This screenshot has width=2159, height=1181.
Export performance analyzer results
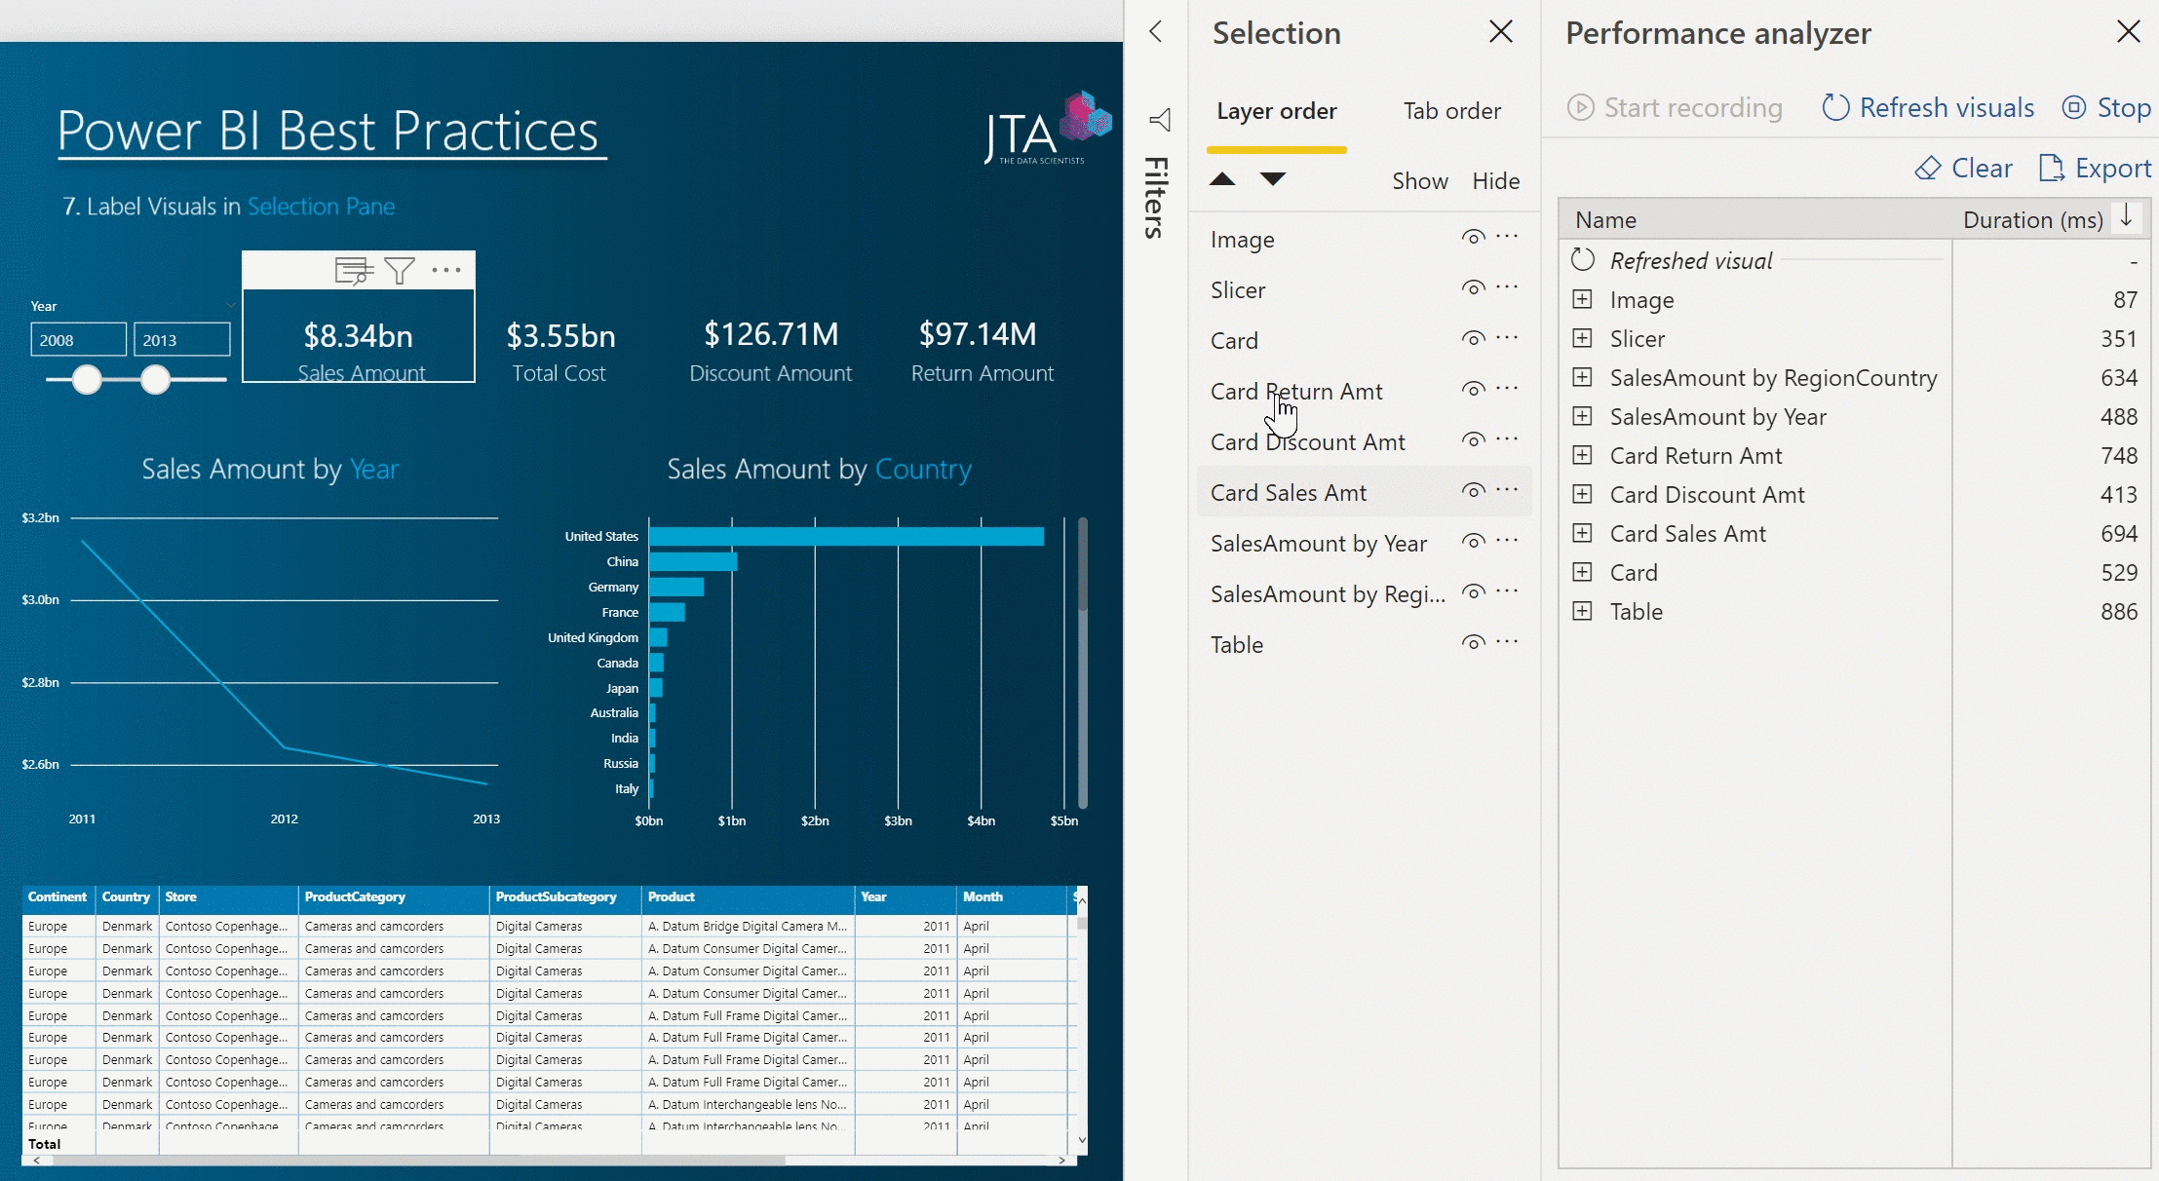pos(2095,168)
